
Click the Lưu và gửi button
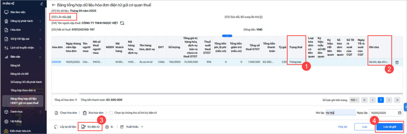390,127
